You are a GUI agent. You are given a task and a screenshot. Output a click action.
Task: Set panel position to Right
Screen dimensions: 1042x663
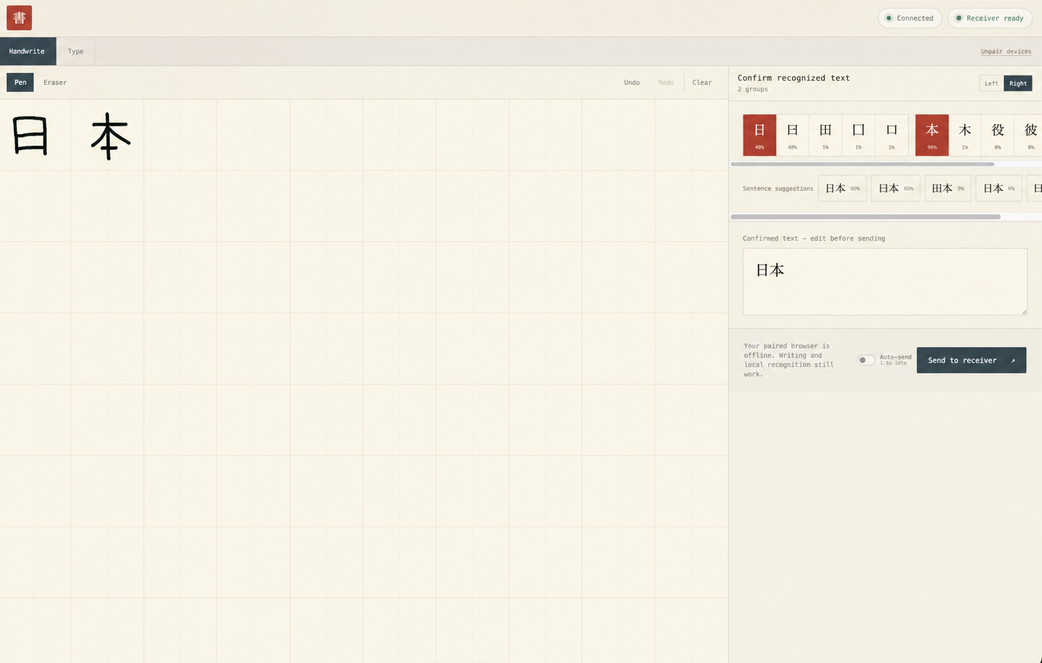[1017, 83]
